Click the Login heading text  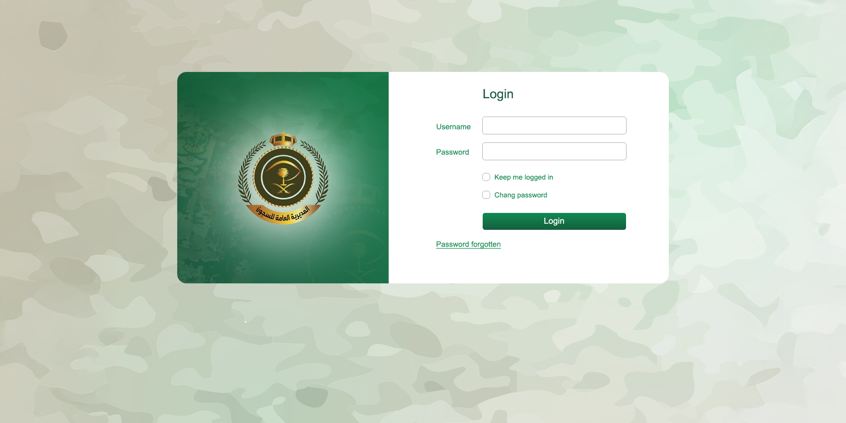tap(498, 94)
